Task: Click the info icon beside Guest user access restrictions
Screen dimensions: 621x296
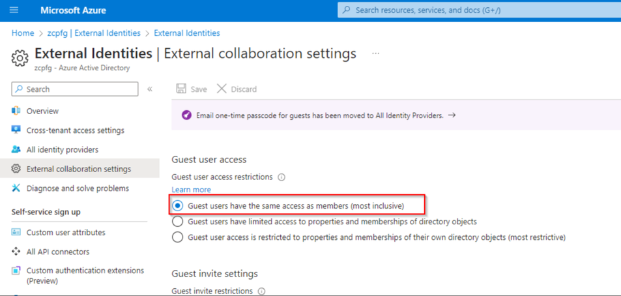Action: pyautogui.click(x=282, y=177)
